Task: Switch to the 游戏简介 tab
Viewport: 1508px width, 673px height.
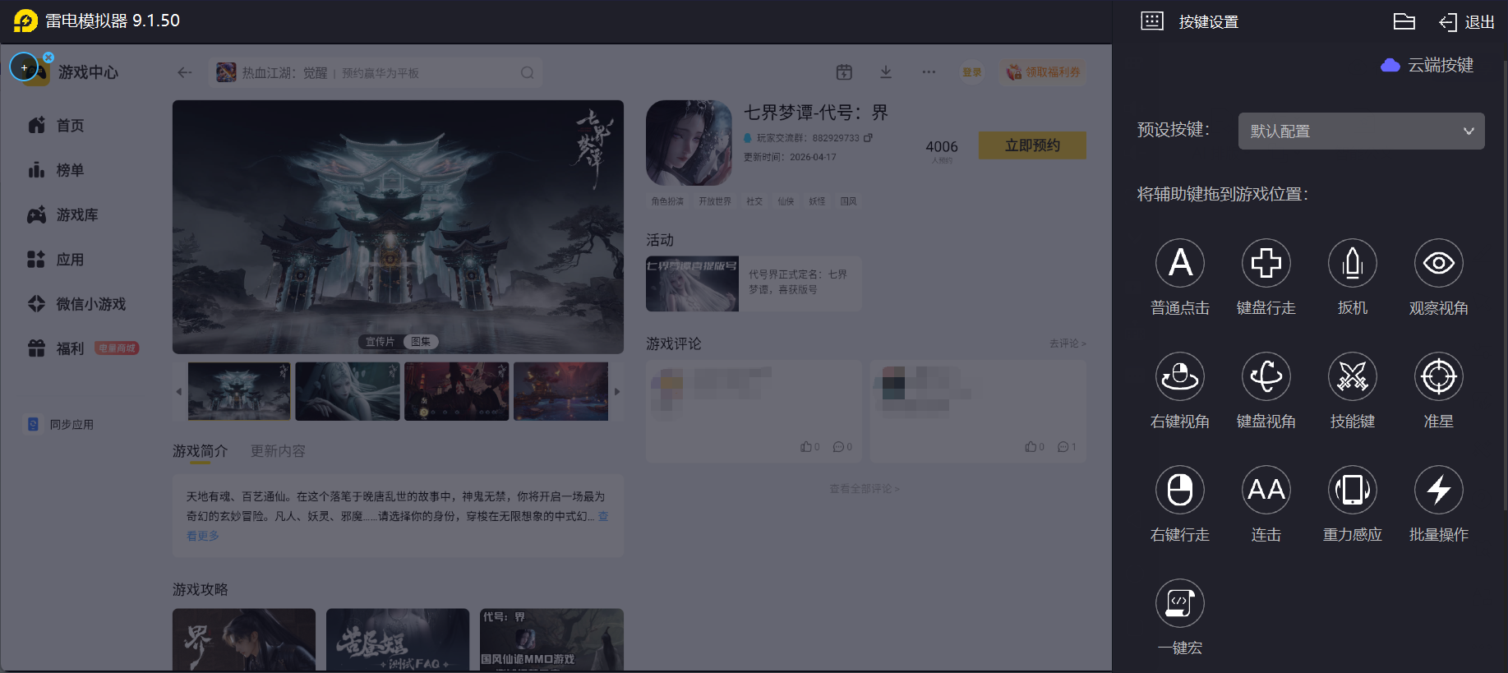Action: click(200, 451)
